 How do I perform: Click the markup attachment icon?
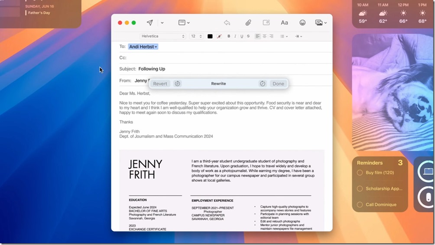pyautogui.click(x=266, y=23)
